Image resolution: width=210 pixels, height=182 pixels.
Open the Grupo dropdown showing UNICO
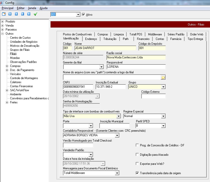coord(163,87)
